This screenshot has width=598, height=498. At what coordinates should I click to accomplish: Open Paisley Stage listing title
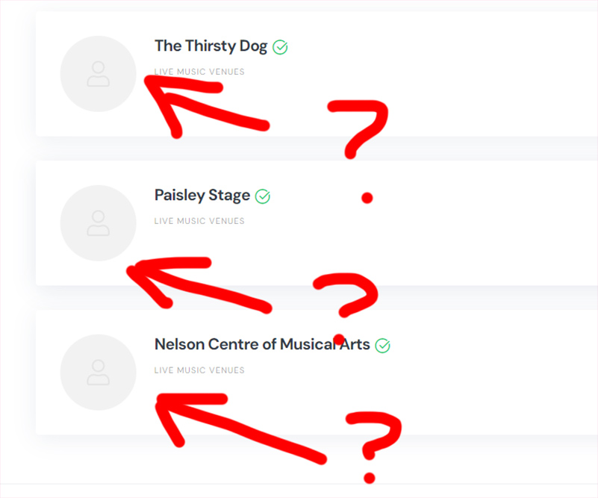coord(202,195)
